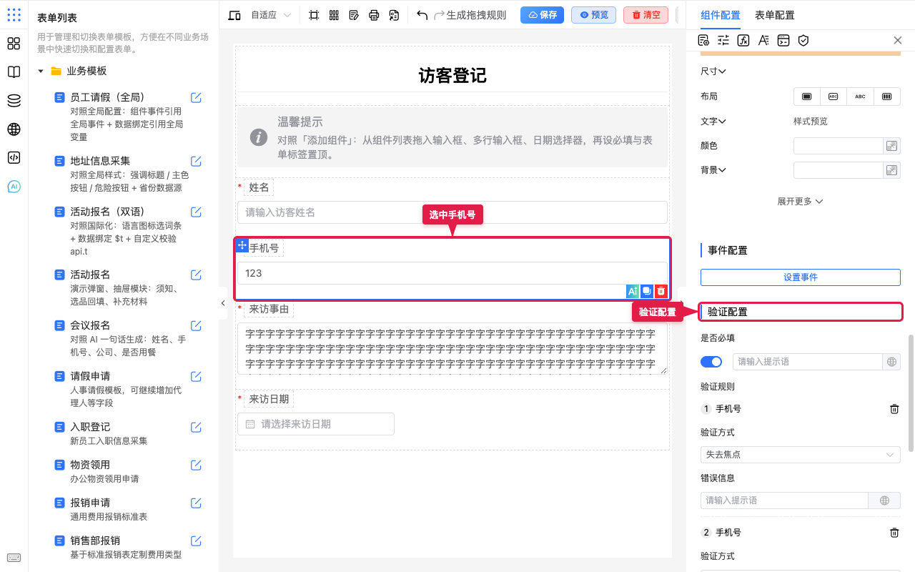Select the plain ABC layout option
Viewport: 915px width, 572px height.
(x=860, y=97)
